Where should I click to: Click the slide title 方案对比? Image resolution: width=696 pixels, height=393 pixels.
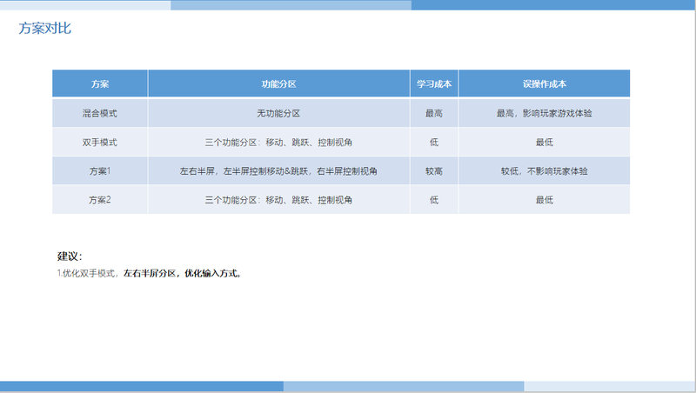click(x=45, y=29)
